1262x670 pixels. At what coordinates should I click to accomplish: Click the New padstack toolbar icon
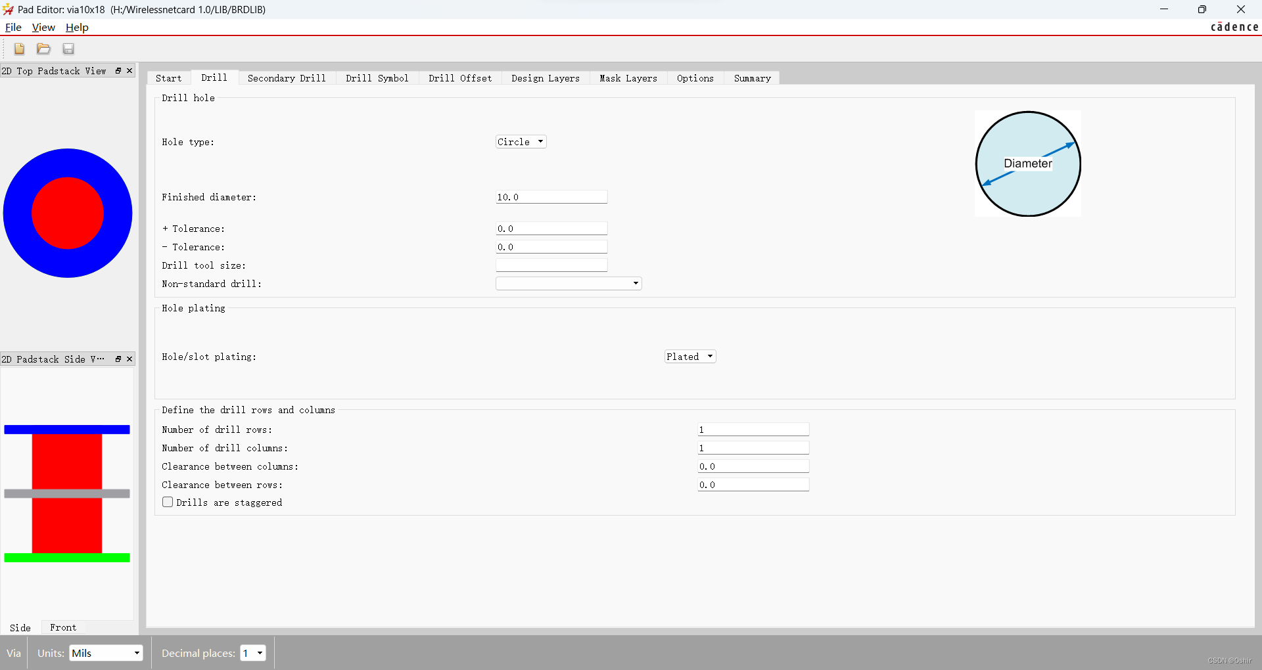(x=19, y=49)
